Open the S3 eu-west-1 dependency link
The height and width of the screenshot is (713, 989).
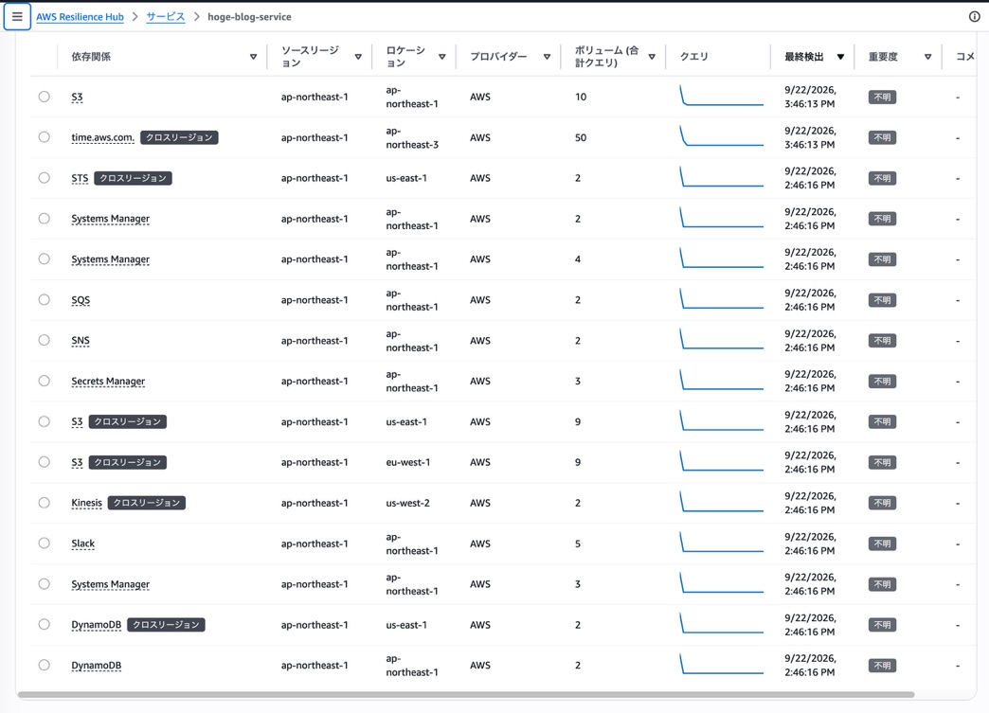pos(77,463)
